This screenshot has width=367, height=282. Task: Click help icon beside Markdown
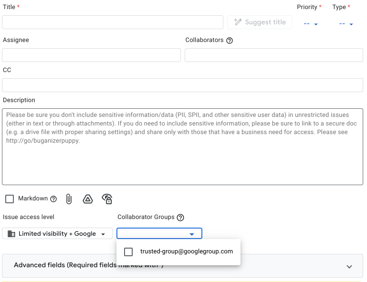tap(53, 199)
